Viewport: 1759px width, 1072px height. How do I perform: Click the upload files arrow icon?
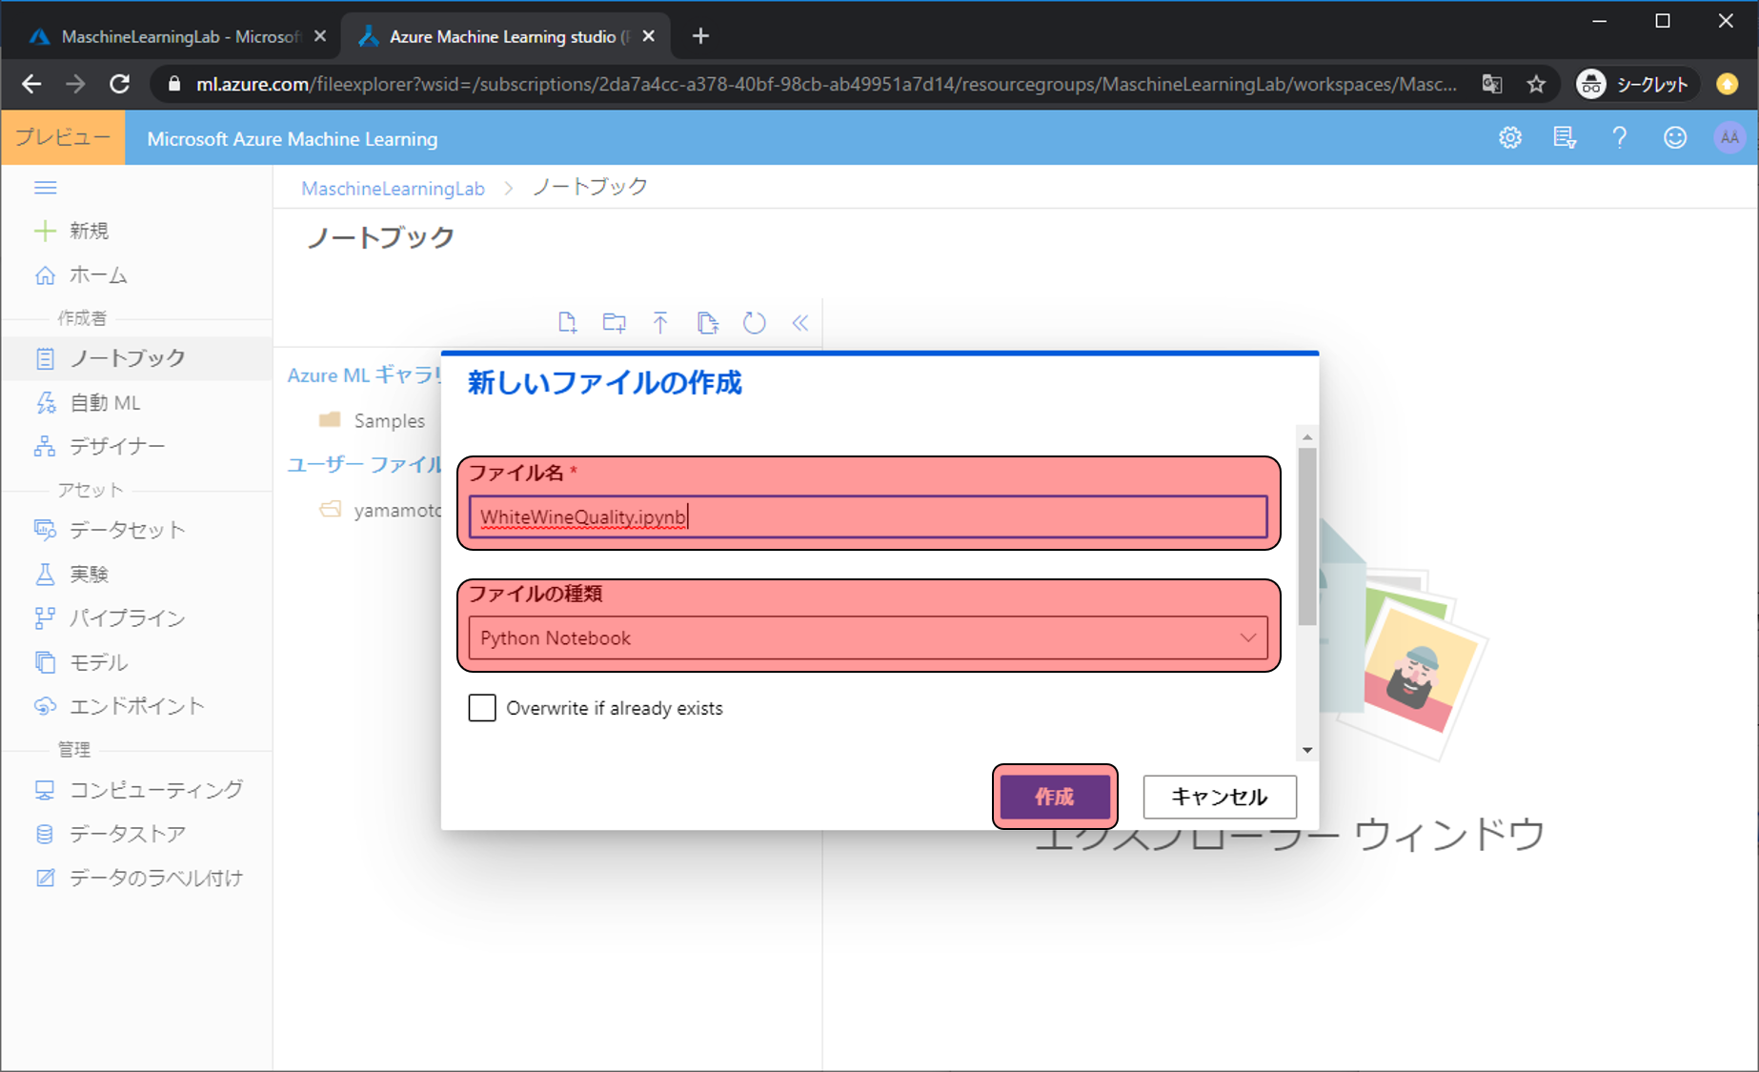pyautogui.click(x=660, y=323)
